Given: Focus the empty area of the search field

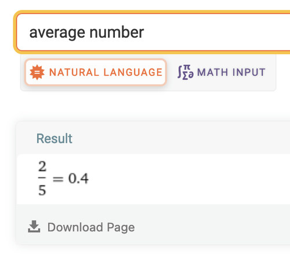Looking at the screenshot, I should [216, 32].
